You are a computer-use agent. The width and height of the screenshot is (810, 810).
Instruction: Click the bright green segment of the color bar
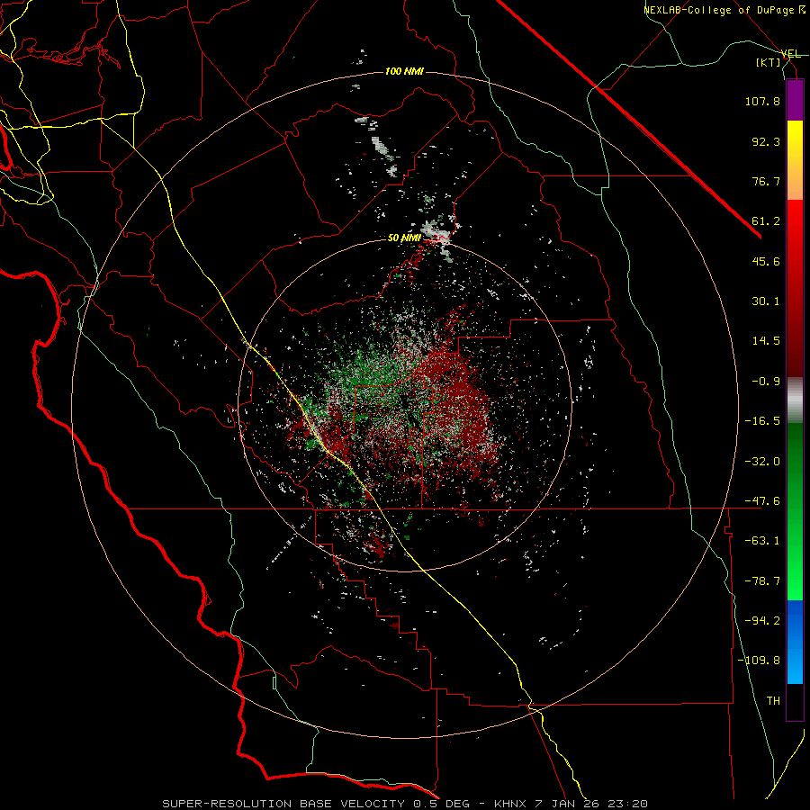point(795,511)
